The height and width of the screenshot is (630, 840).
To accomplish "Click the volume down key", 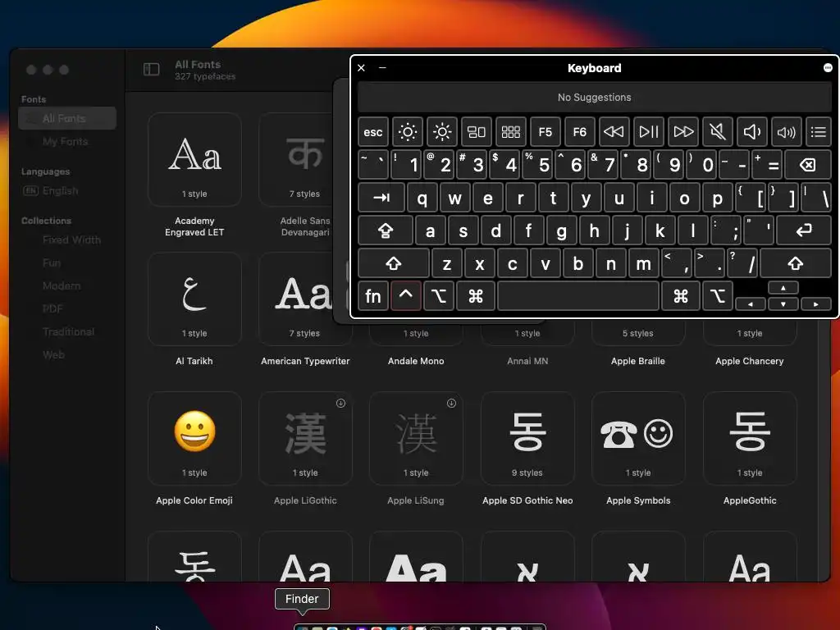I will (x=751, y=132).
